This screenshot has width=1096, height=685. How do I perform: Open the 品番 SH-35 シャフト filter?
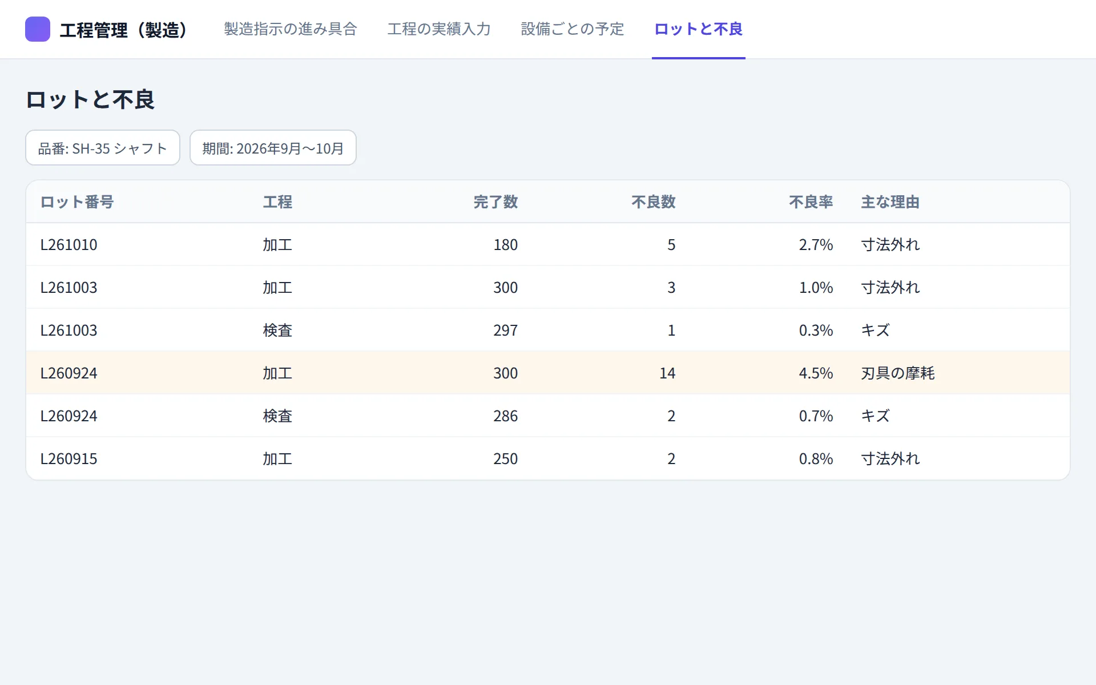pyautogui.click(x=103, y=148)
